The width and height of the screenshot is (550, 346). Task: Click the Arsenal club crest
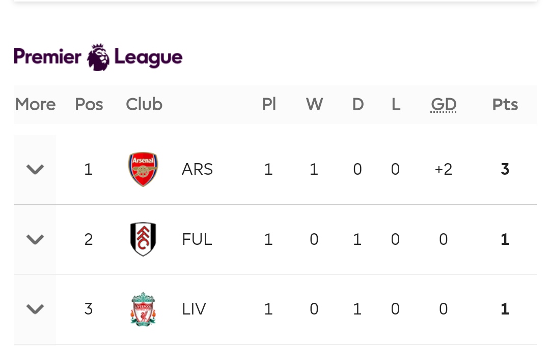click(x=143, y=169)
